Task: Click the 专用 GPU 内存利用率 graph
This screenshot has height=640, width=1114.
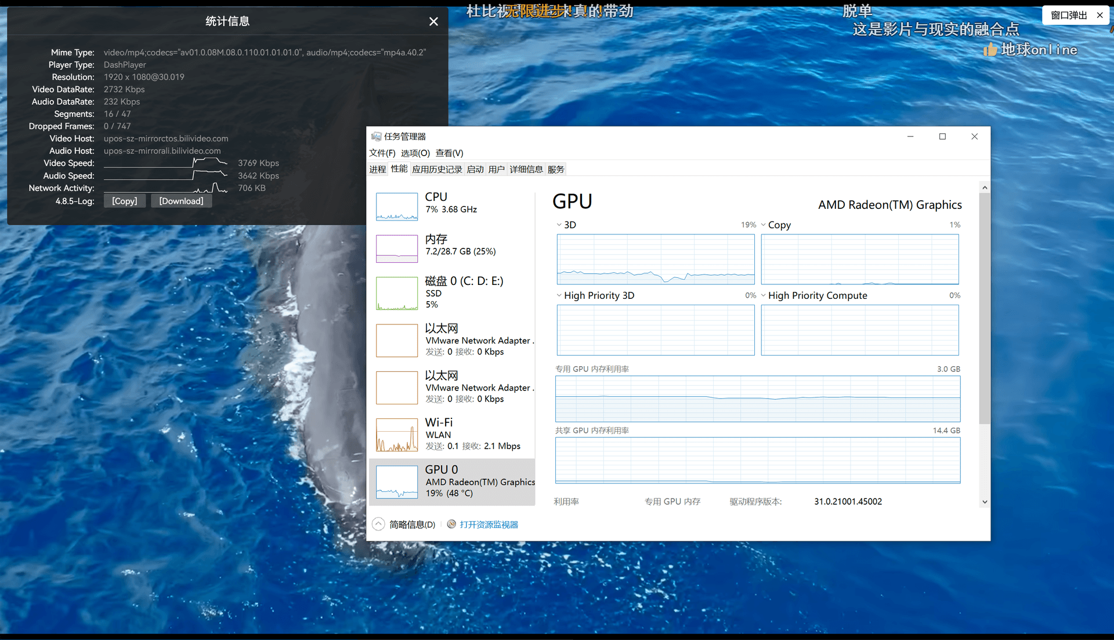Action: [x=758, y=399]
